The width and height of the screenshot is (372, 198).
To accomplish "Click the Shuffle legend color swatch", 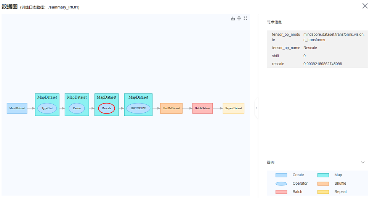I will [323, 184].
